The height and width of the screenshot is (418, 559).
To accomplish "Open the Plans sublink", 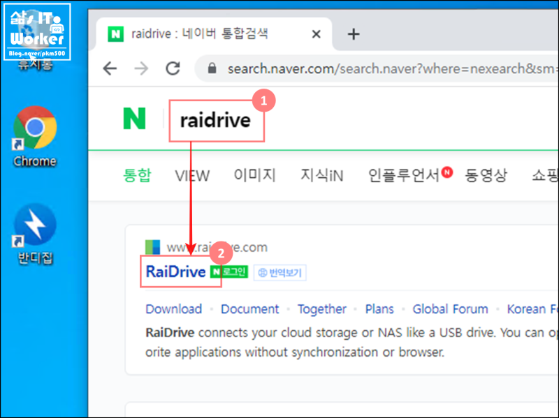I will point(379,309).
